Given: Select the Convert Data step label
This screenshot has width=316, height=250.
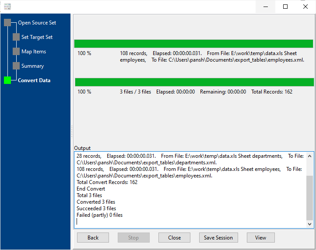Looking at the screenshot, I should tap(34, 80).
